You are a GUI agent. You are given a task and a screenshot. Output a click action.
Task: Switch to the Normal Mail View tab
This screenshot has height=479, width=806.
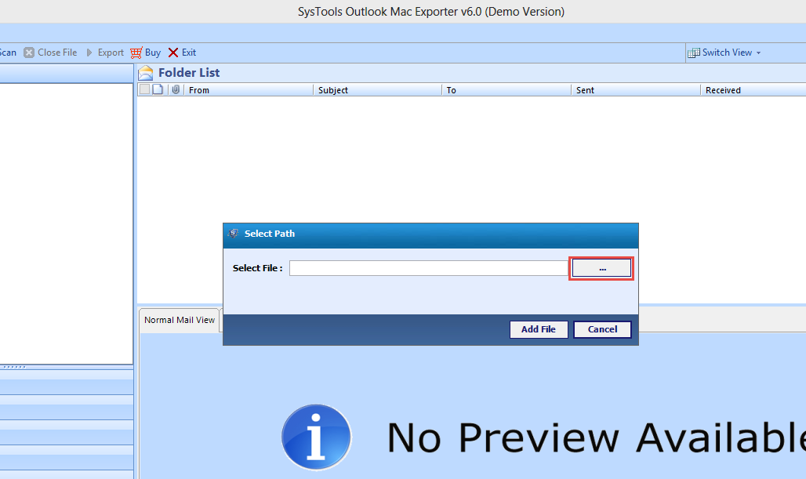180,320
